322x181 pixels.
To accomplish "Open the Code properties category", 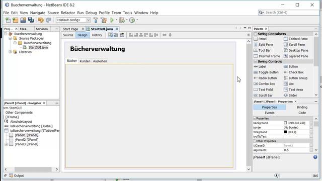I will tap(302, 113).
